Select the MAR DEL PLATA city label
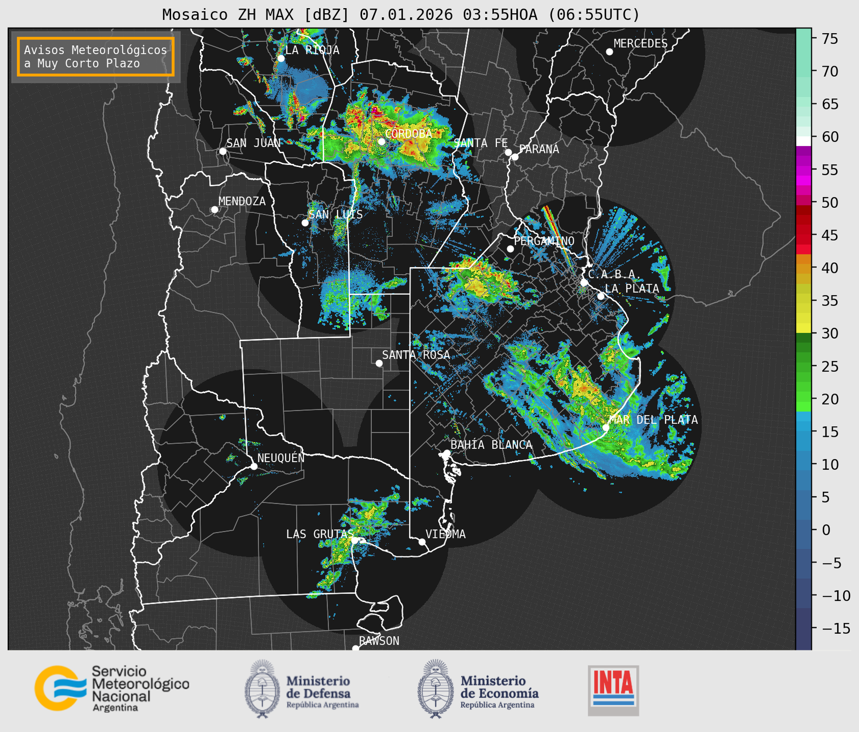Screen dimensions: 859x732 (x=653, y=420)
